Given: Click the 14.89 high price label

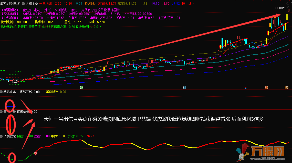Looking at the screenshot, I should (279, 8).
